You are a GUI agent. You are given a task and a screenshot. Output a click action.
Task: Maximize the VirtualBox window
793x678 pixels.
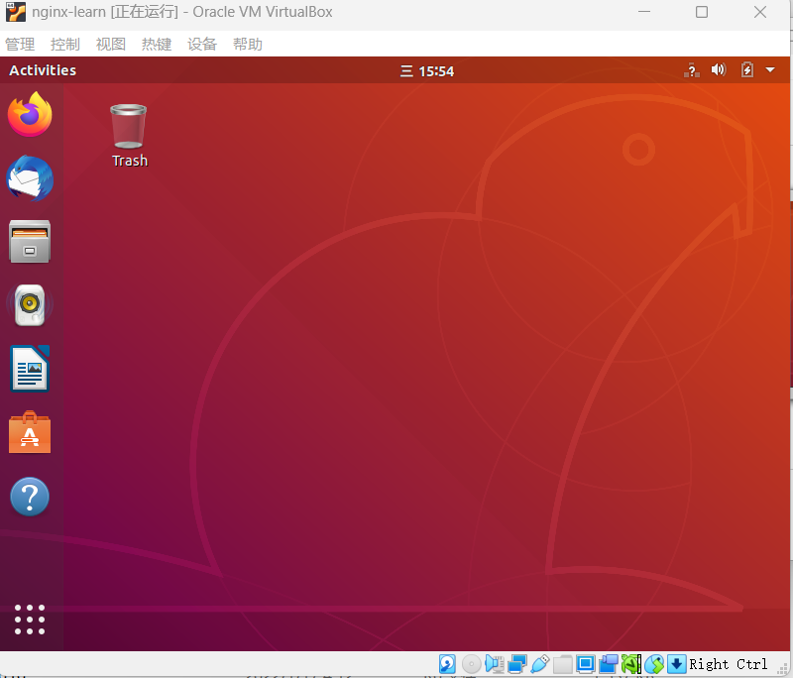tap(702, 12)
